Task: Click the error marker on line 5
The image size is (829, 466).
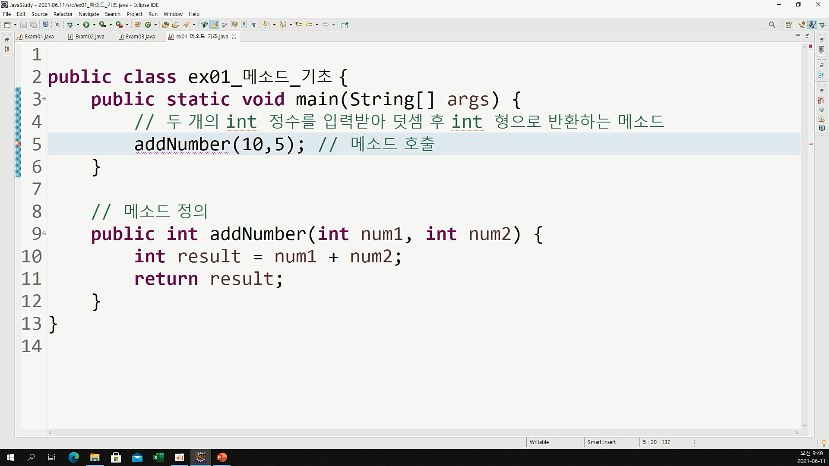Action: coord(18,144)
